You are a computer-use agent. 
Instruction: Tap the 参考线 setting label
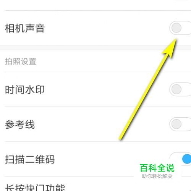20,125
